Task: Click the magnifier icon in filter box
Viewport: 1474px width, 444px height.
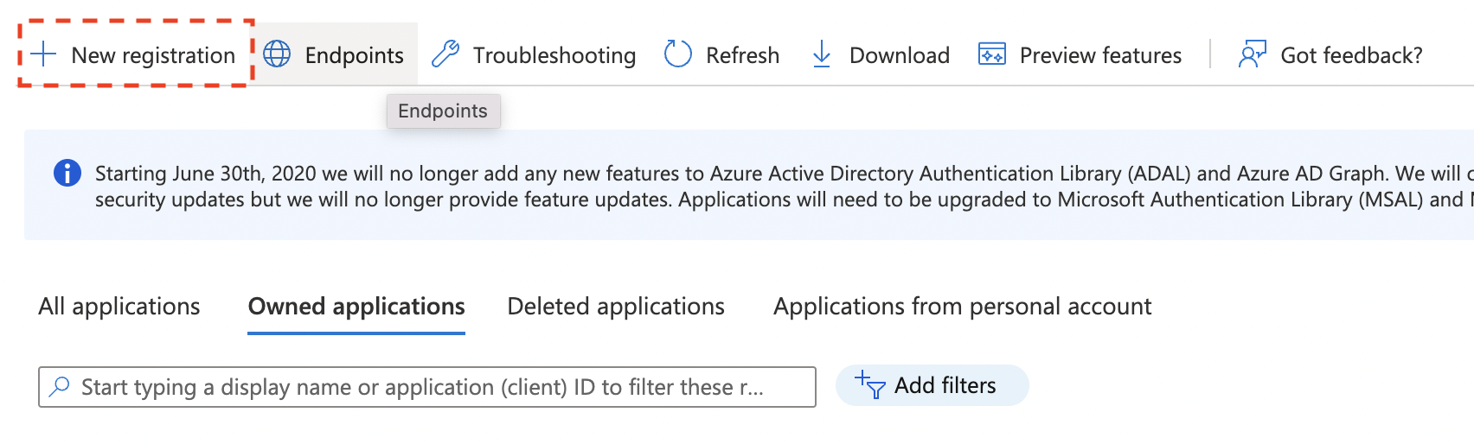Action: click(x=59, y=386)
